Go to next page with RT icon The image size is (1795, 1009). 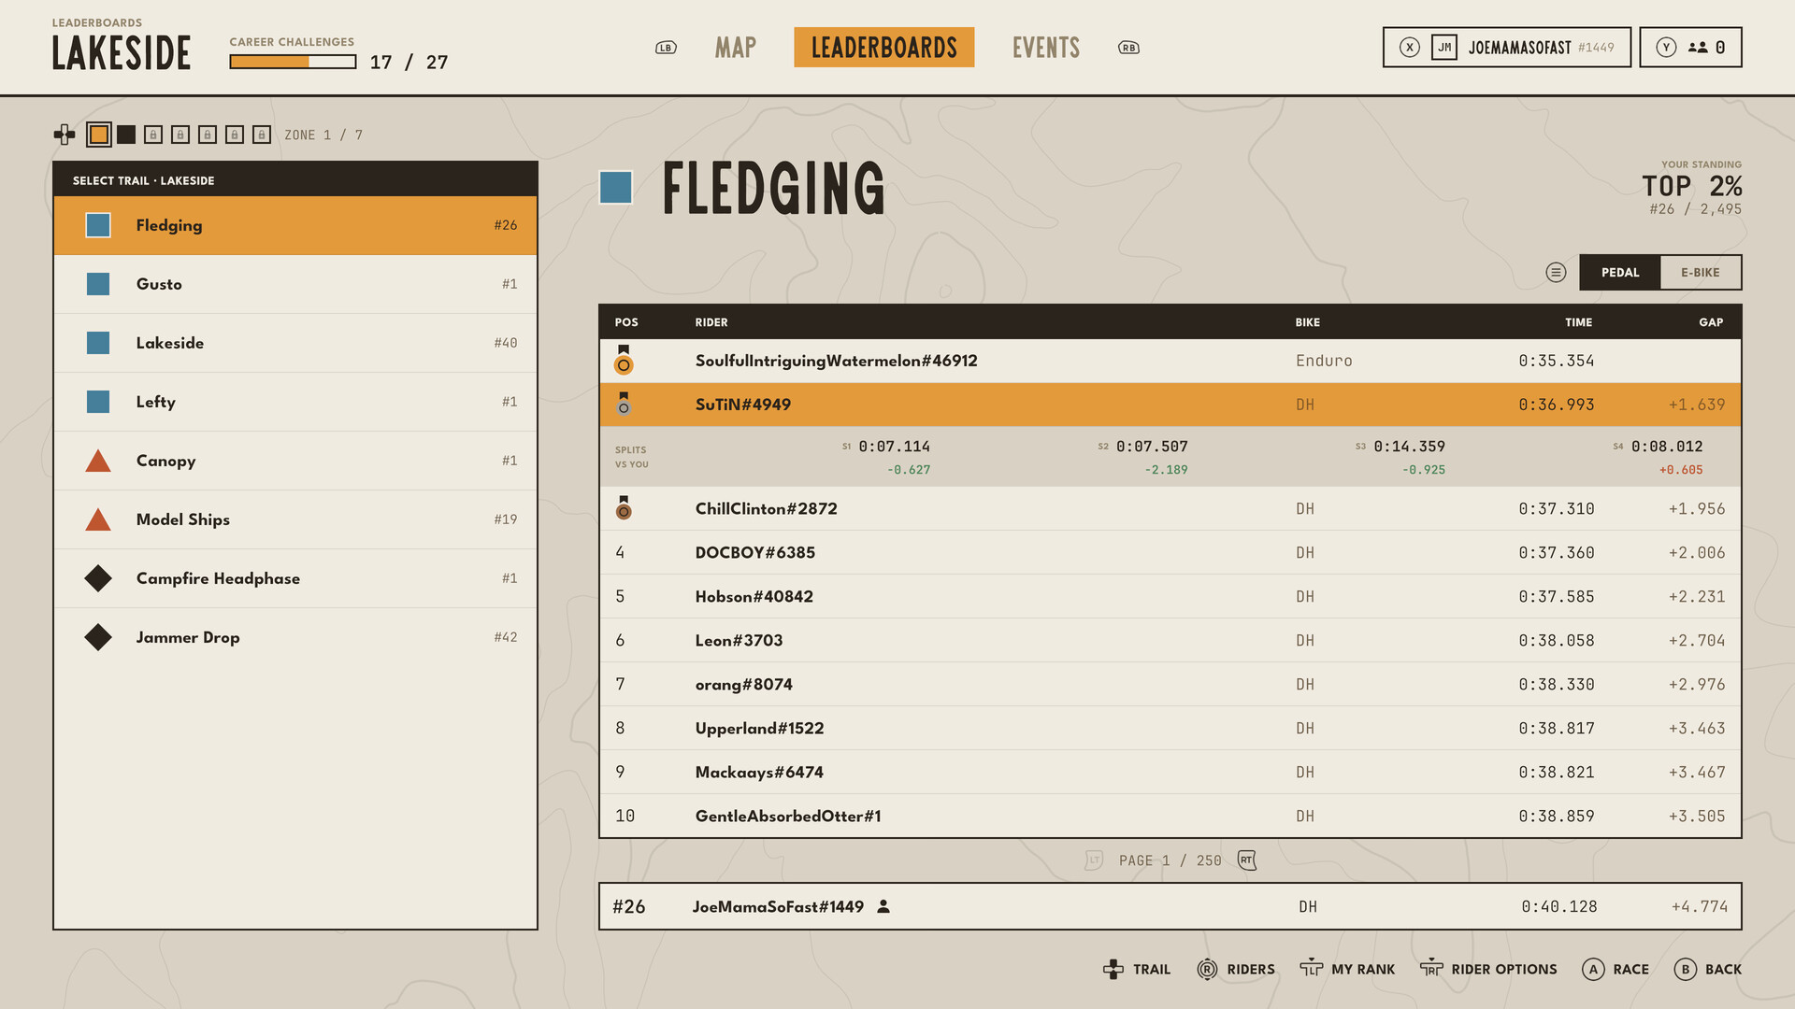click(1247, 860)
